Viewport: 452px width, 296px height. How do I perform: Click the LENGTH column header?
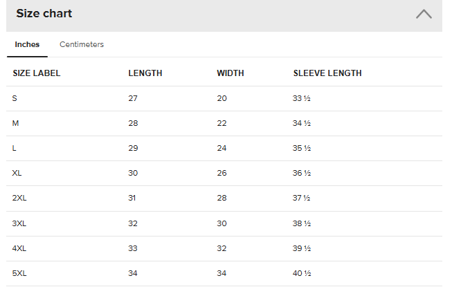(145, 73)
